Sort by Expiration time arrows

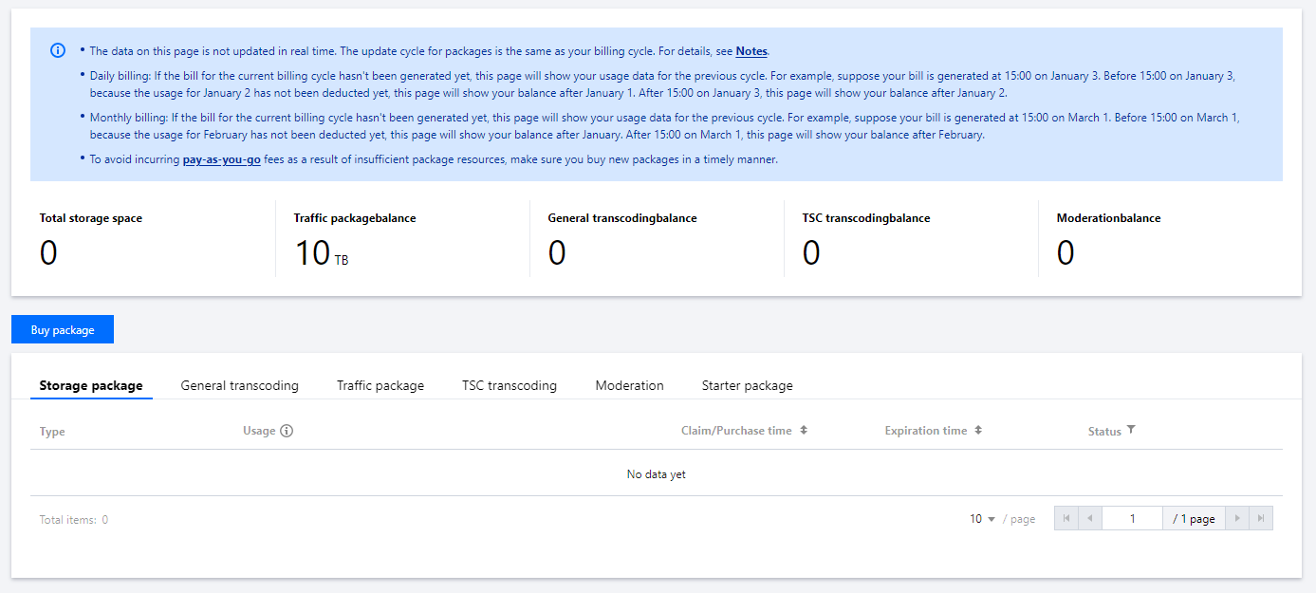click(x=978, y=431)
